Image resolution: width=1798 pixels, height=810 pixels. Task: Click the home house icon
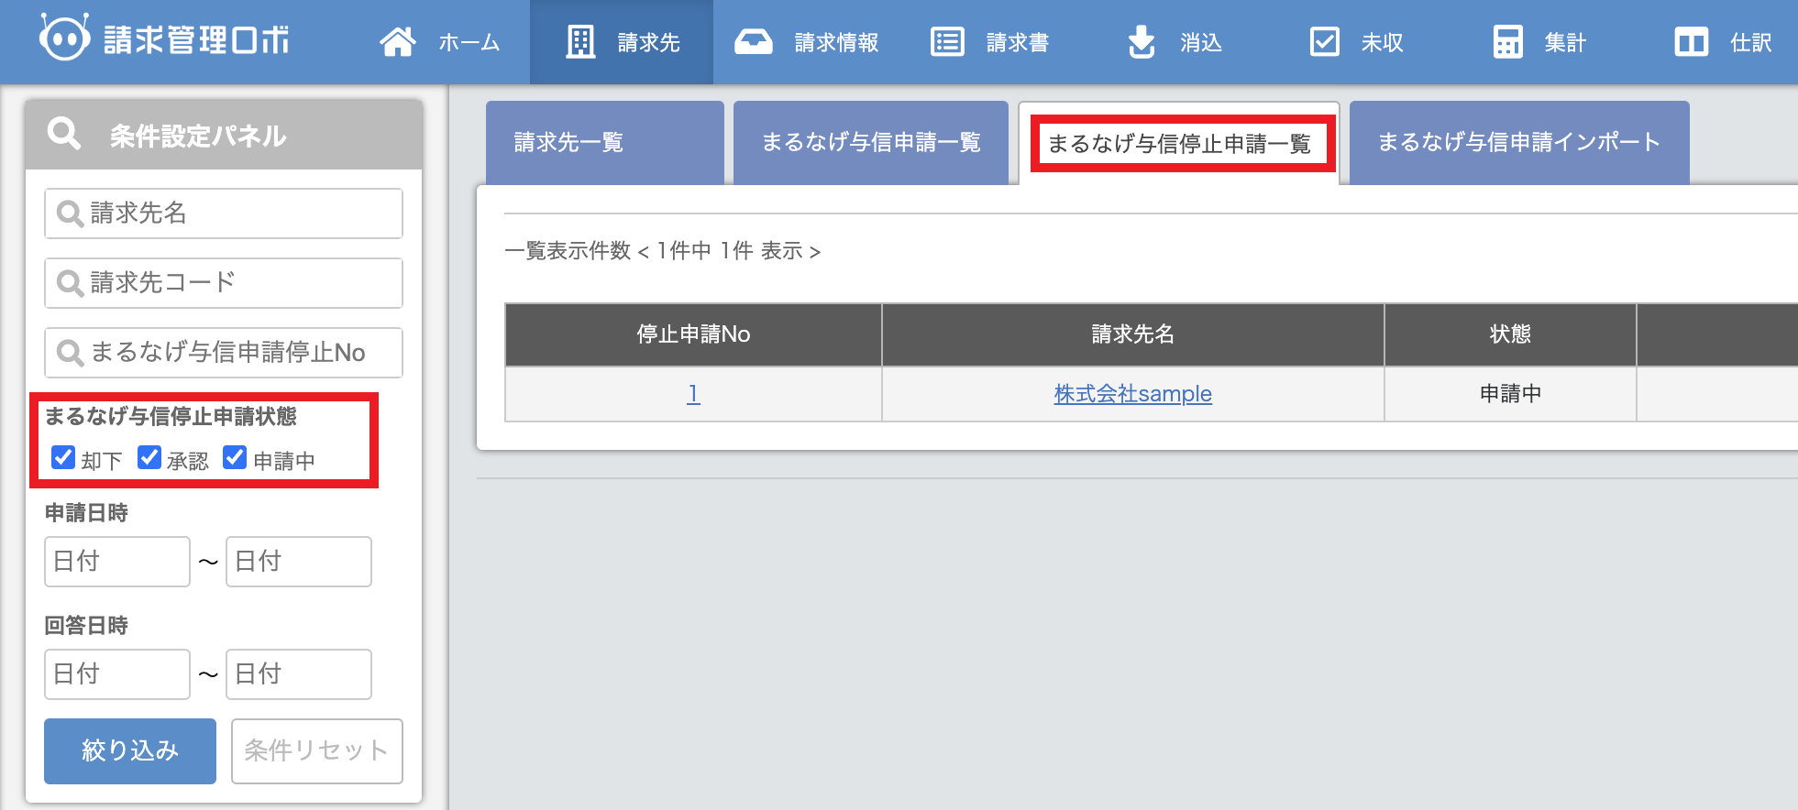point(398,42)
